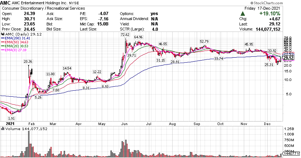Click the blue EMA(200) legend line swatch

click(x=3, y=38)
